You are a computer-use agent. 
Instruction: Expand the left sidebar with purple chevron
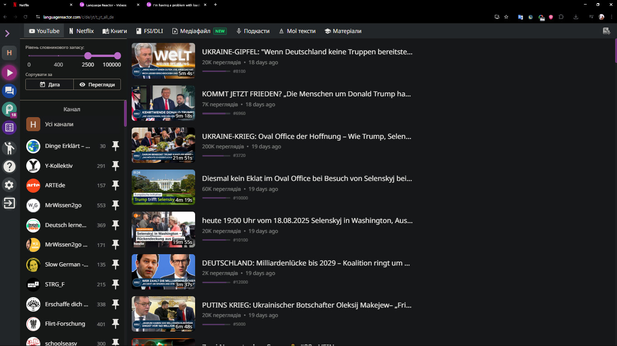pyautogui.click(x=7, y=33)
